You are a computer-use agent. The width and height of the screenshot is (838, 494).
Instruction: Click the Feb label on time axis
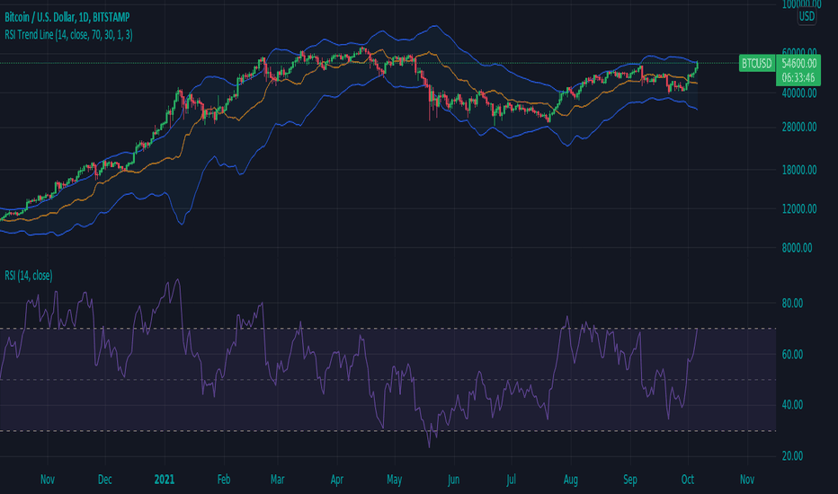224,480
